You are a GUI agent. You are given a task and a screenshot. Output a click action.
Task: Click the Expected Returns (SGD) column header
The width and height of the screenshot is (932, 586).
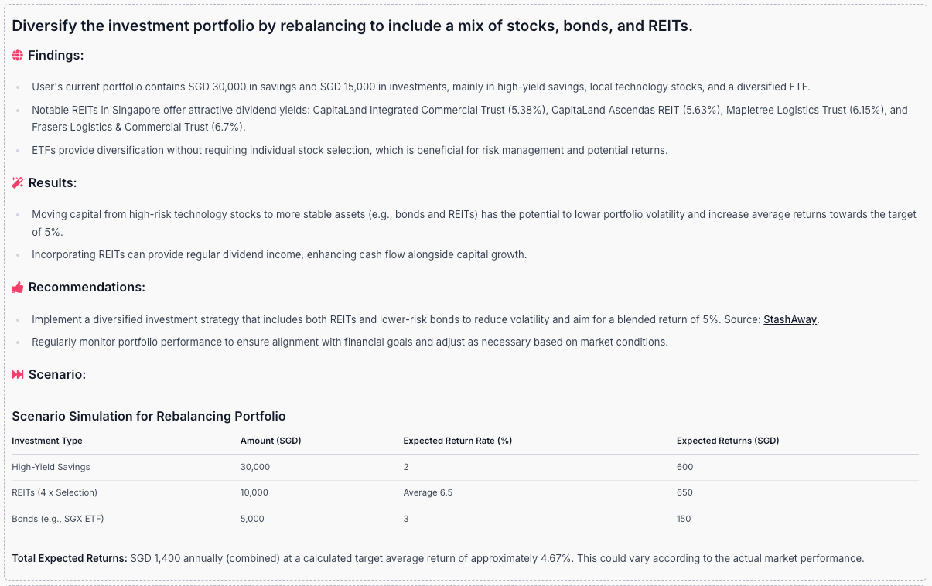tap(728, 441)
